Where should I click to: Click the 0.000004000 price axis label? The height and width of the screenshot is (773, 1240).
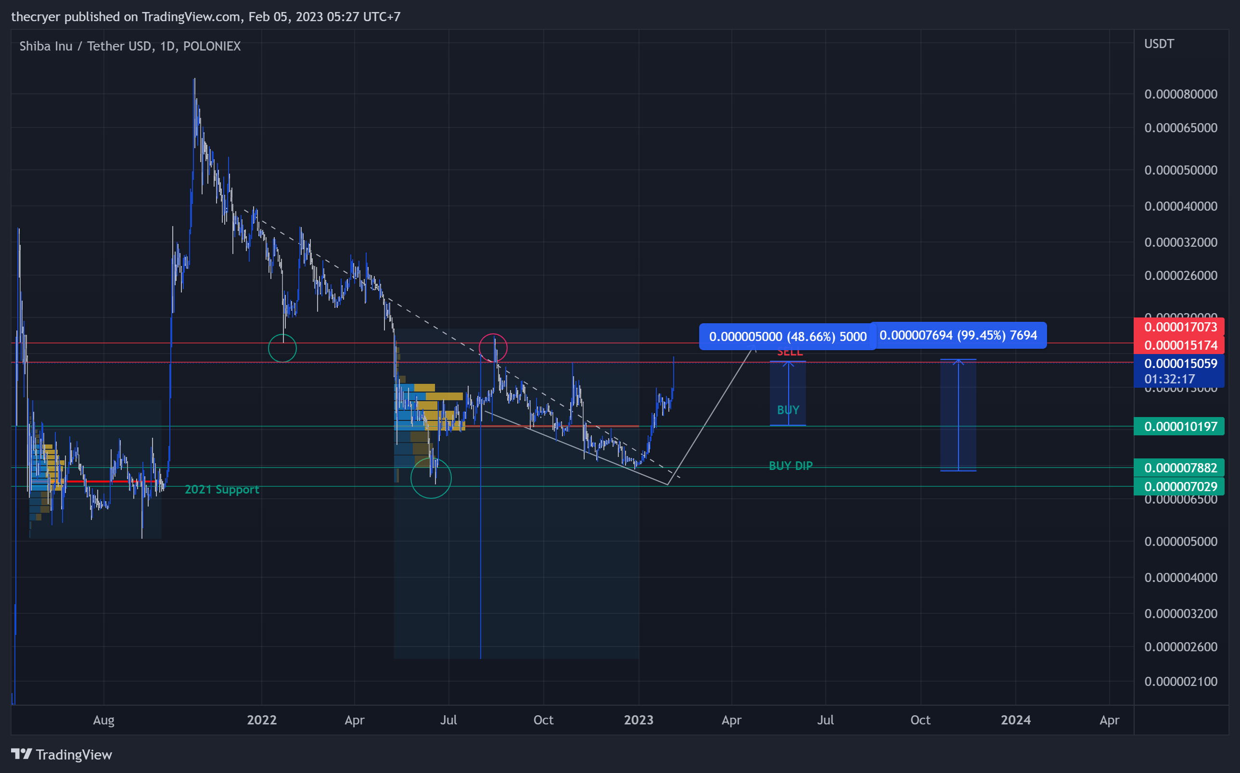click(1181, 577)
